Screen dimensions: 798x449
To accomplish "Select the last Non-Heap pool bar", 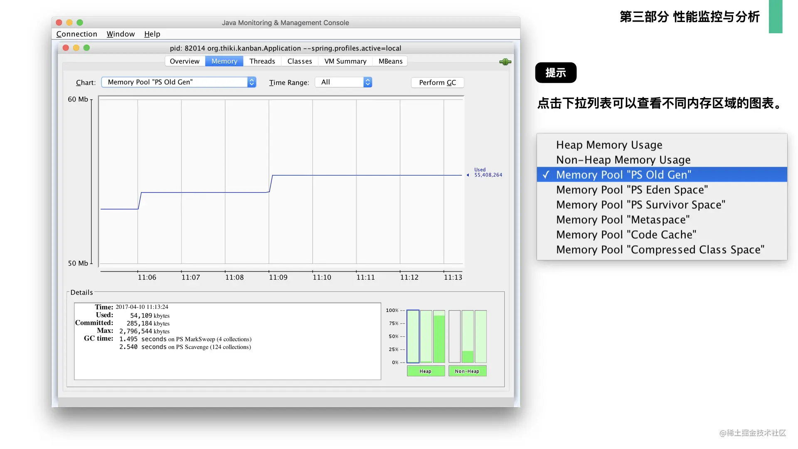I will 480,336.
